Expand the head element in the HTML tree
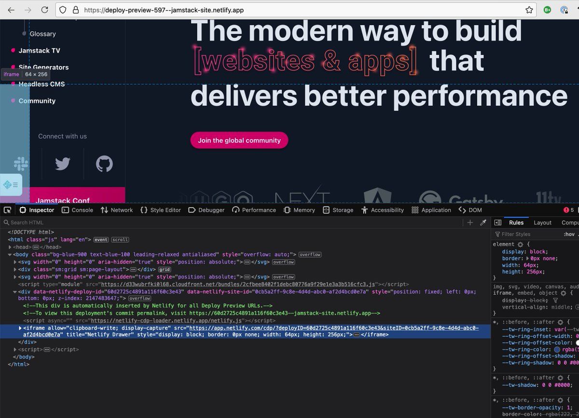The width and height of the screenshot is (579, 418). point(10,247)
